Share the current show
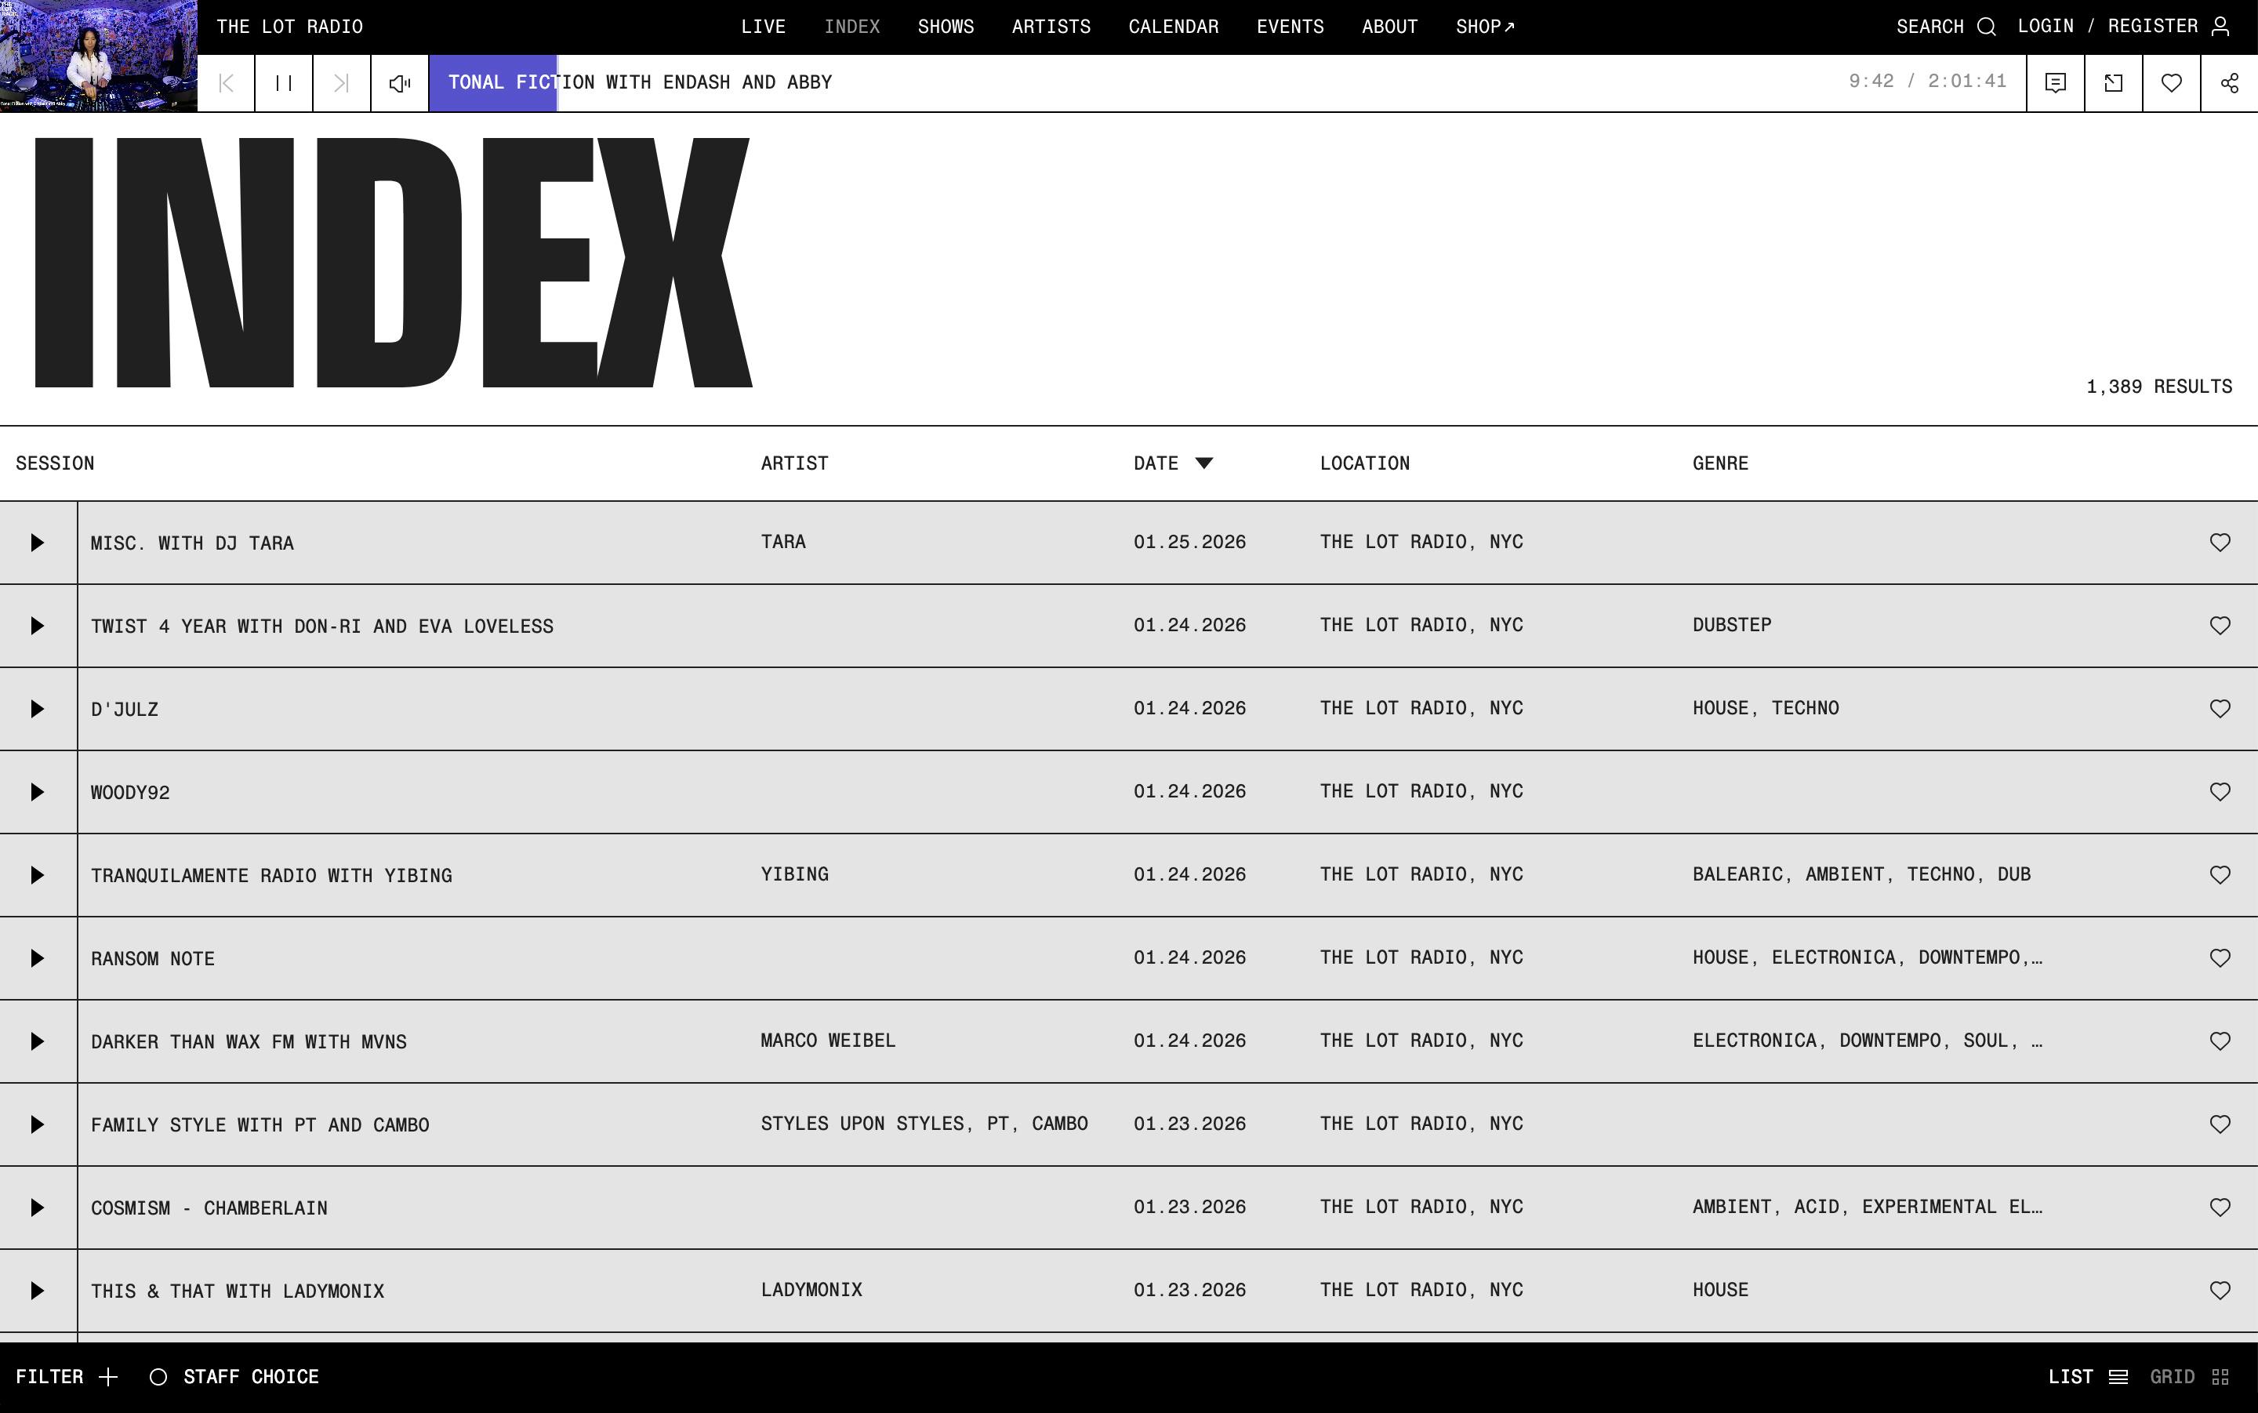2258x1413 pixels. tap(2229, 83)
